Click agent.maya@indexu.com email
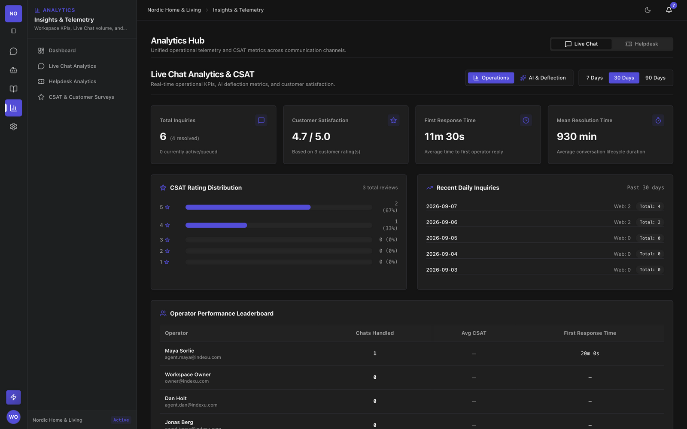687x429 pixels. (x=193, y=357)
